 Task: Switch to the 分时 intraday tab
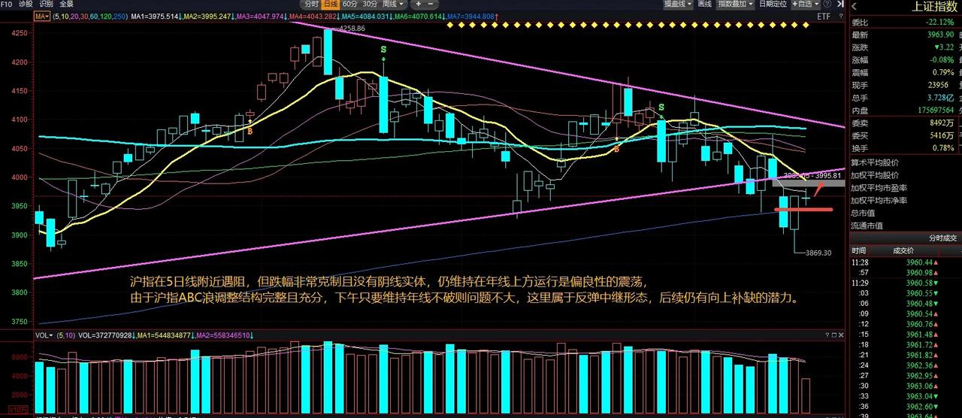312,4
